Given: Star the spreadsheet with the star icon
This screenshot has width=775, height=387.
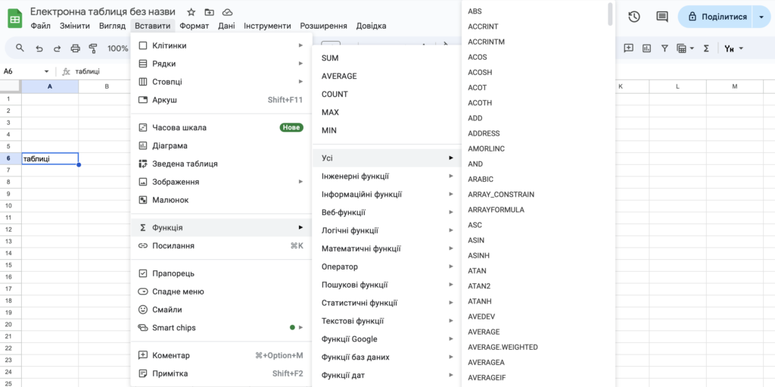Looking at the screenshot, I should pos(191,12).
